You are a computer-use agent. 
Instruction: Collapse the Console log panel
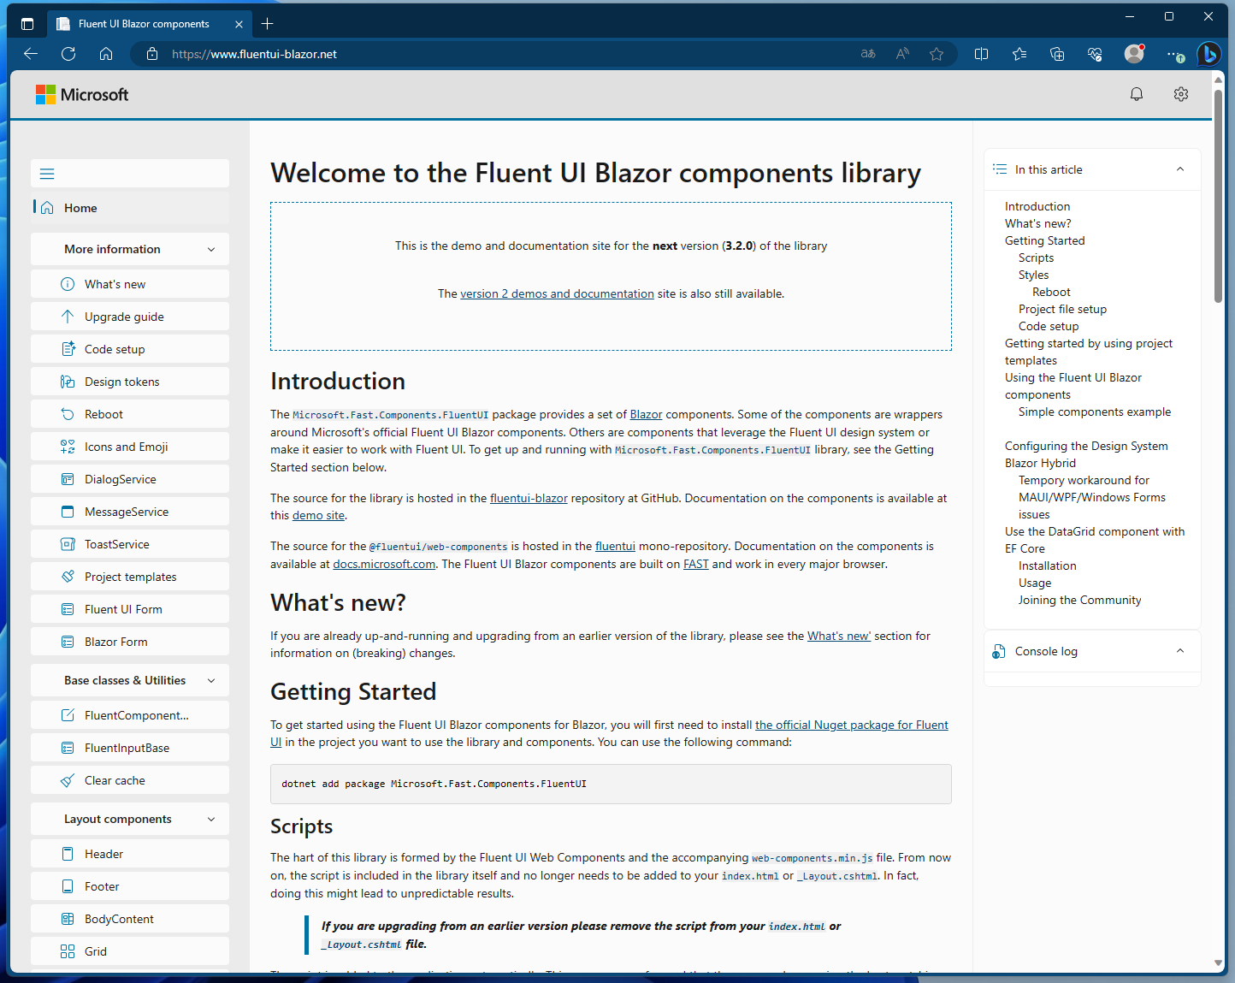click(1179, 651)
